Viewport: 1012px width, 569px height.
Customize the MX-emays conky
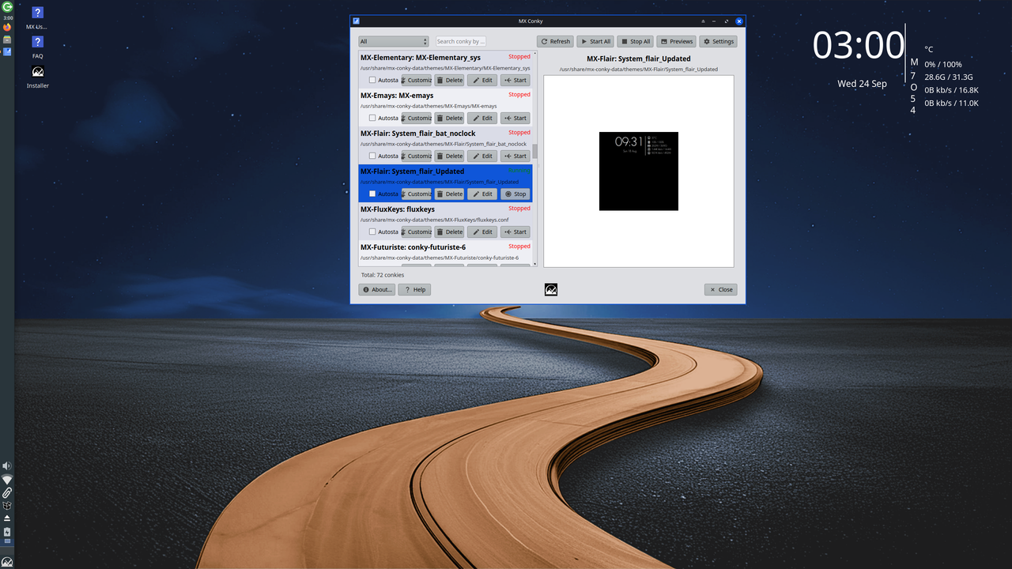pyautogui.click(x=416, y=118)
